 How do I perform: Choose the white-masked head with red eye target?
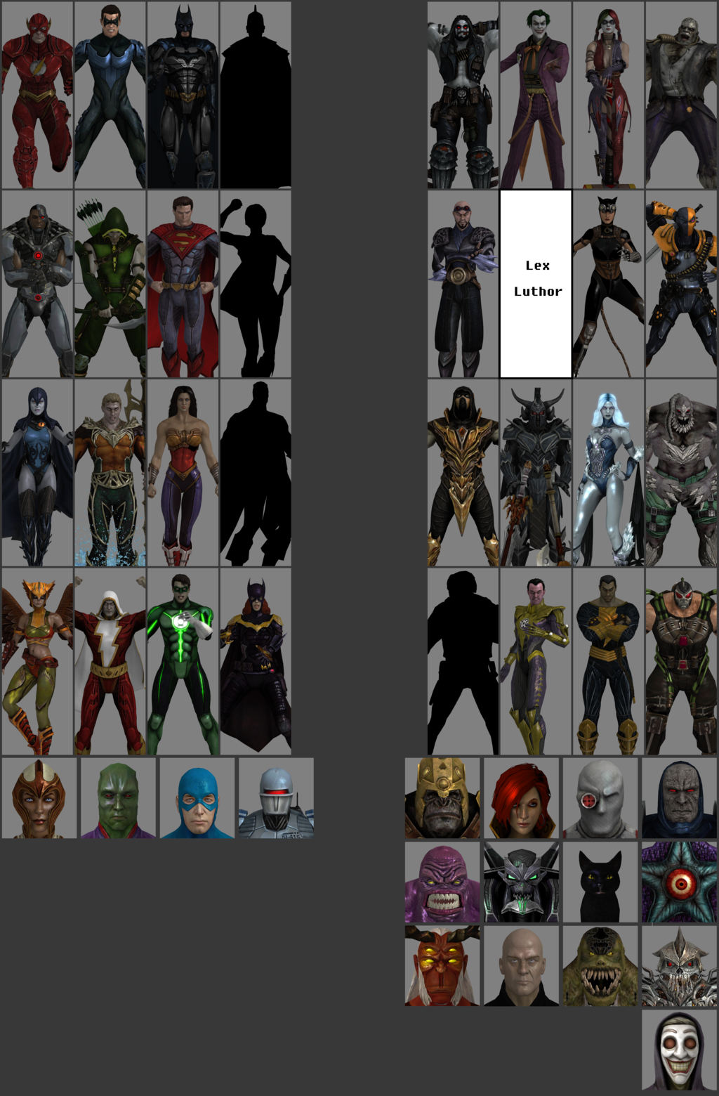600,798
